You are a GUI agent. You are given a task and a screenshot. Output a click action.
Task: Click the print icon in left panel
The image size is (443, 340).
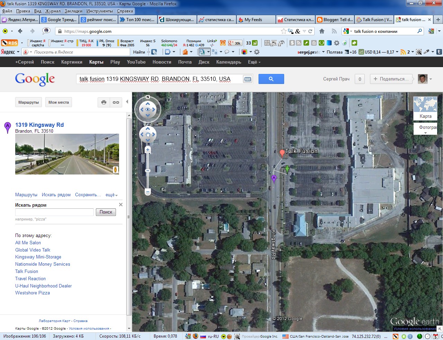click(x=103, y=102)
